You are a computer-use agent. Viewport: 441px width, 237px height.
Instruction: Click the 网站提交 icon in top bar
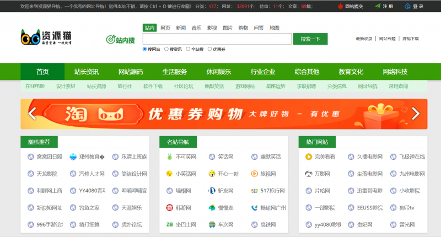pyautogui.click(x=340, y=7)
